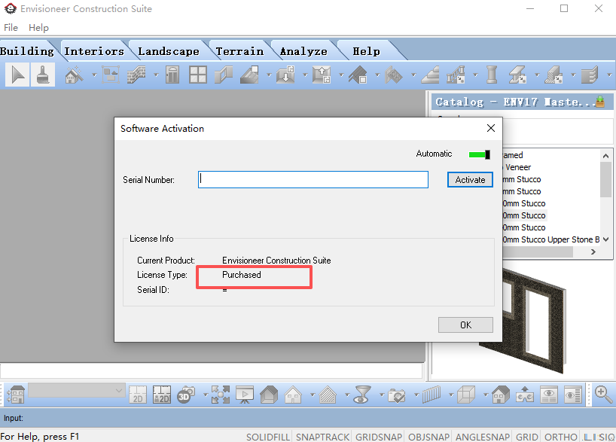Choose the column tool icon

tap(492, 75)
